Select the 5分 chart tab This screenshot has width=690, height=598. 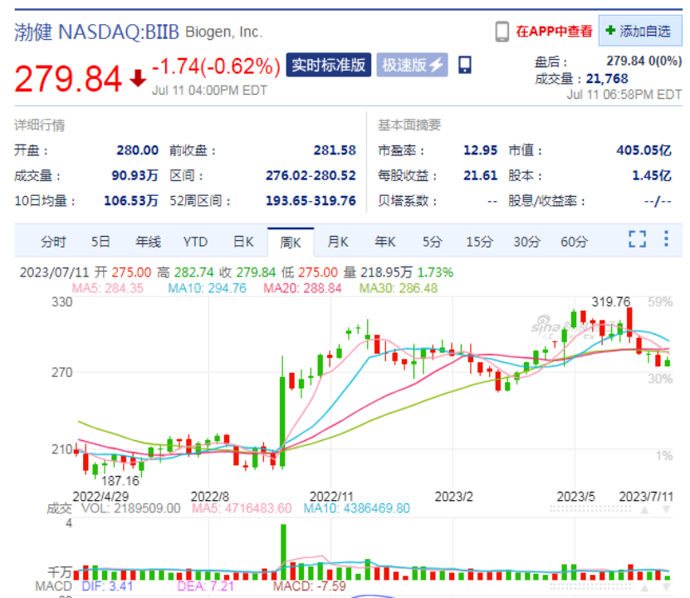coord(432,242)
